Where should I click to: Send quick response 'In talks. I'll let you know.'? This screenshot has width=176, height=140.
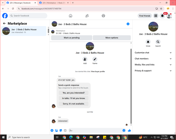[74, 98]
